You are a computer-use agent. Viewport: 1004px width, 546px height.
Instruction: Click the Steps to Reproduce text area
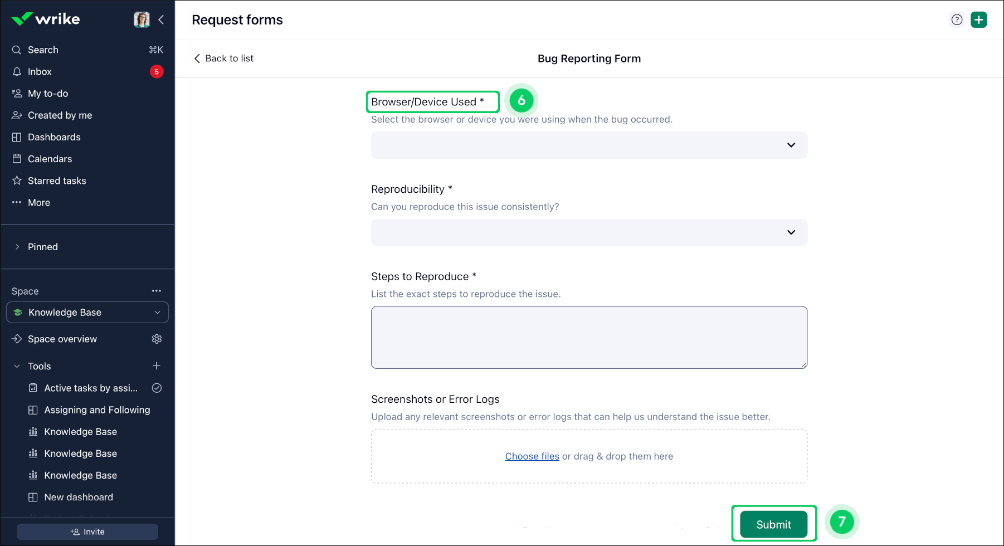click(588, 337)
